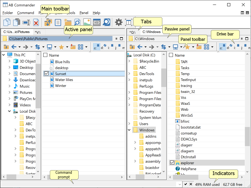
Task: Click the Back arrow in the Windows panel
Action: (x=140, y=47)
